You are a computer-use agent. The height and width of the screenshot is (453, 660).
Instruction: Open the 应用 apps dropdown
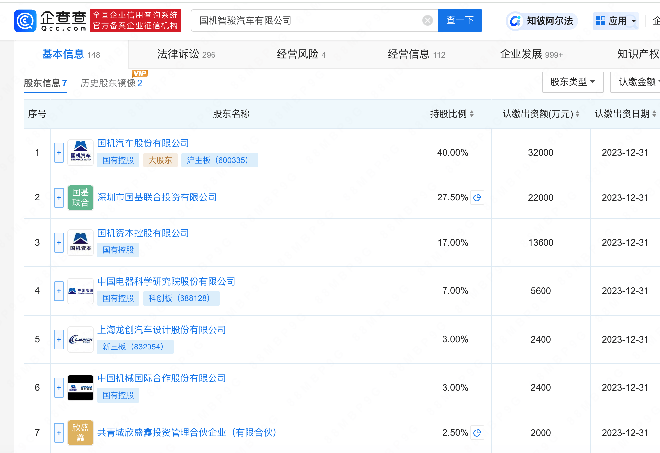click(x=616, y=21)
